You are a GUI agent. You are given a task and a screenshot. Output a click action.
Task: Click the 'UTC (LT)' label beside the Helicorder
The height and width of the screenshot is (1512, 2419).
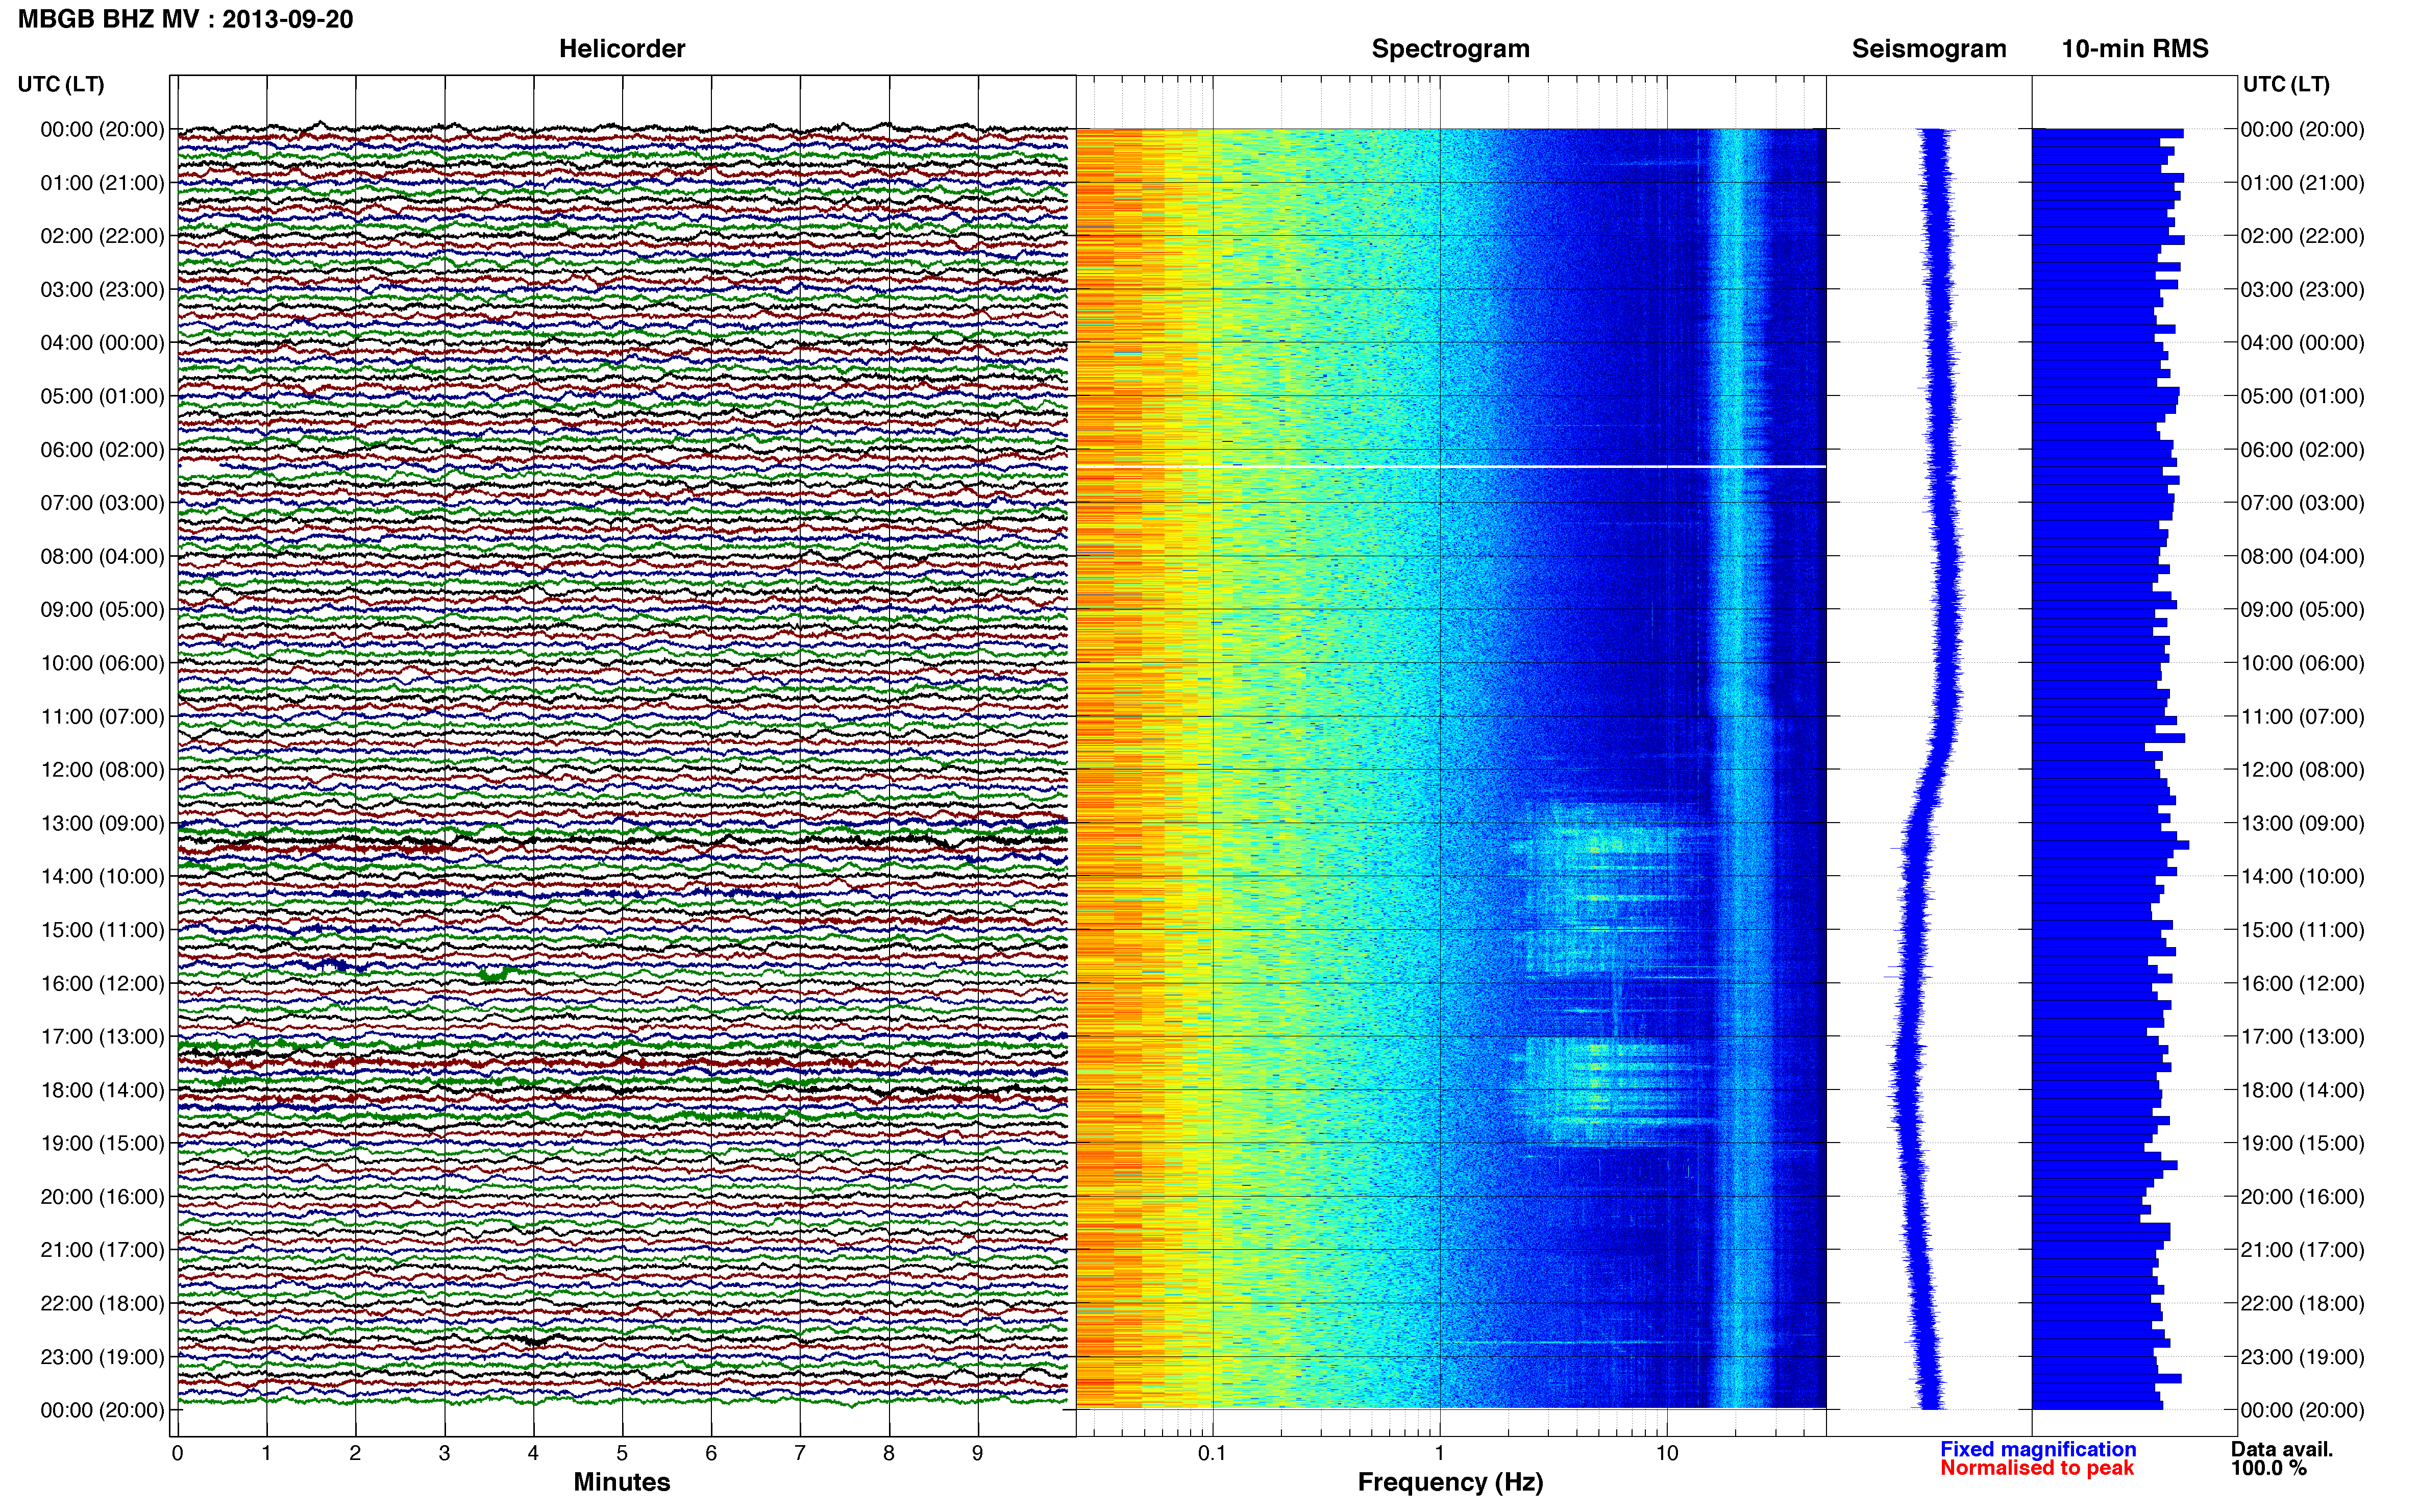(61, 84)
